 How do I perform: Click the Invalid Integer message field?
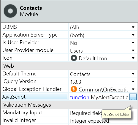pos(103,120)
